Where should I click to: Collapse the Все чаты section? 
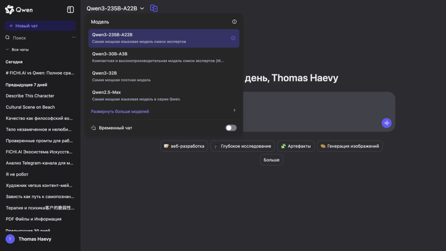(17, 50)
